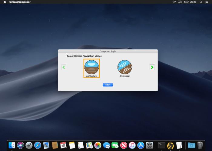Open Finder from the dock
Screen dimensions: 212x151
[x=12, y=145]
